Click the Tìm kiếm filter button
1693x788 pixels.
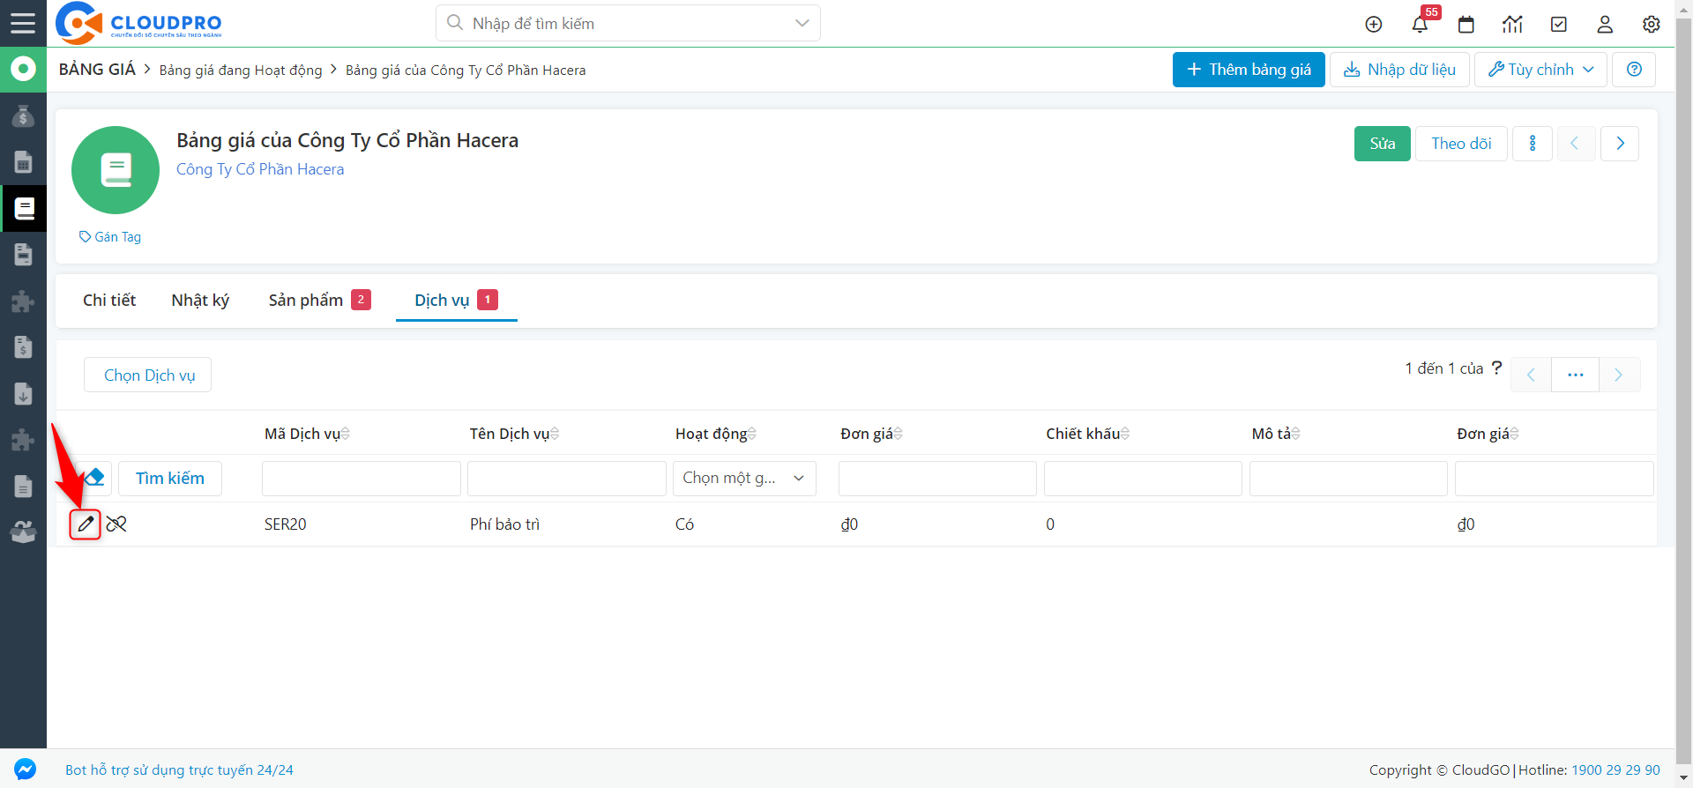(170, 478)
